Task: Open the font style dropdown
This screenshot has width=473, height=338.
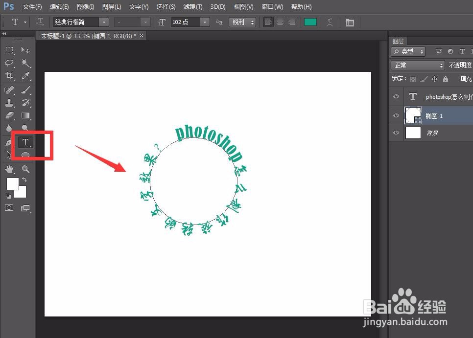Action: click(x=145, y=22)
